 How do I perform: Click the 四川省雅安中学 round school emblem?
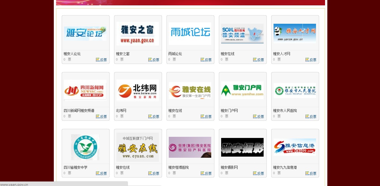[85, 147]
